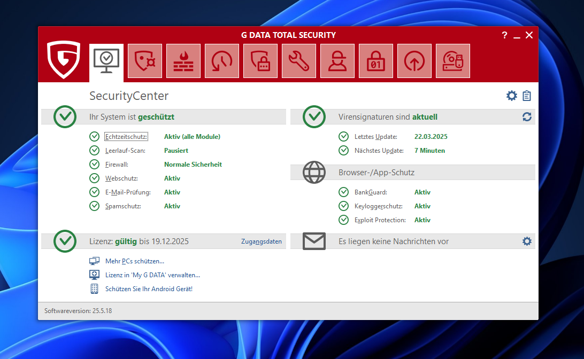Open the parental control person icon
The width and height of the screenshot is (584, 359).
tap(337, 61)
